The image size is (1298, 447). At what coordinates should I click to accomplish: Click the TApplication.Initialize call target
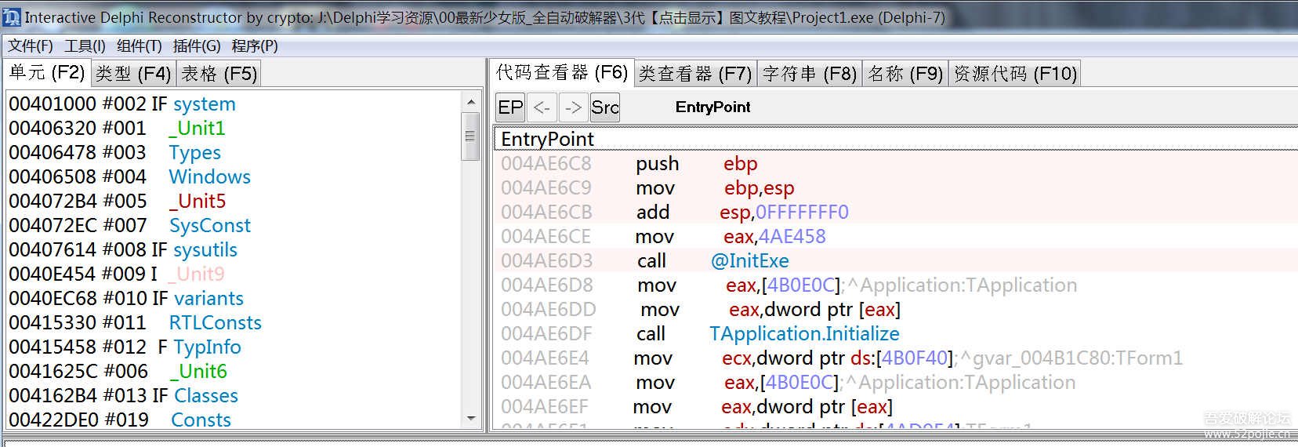click(804, 334)
